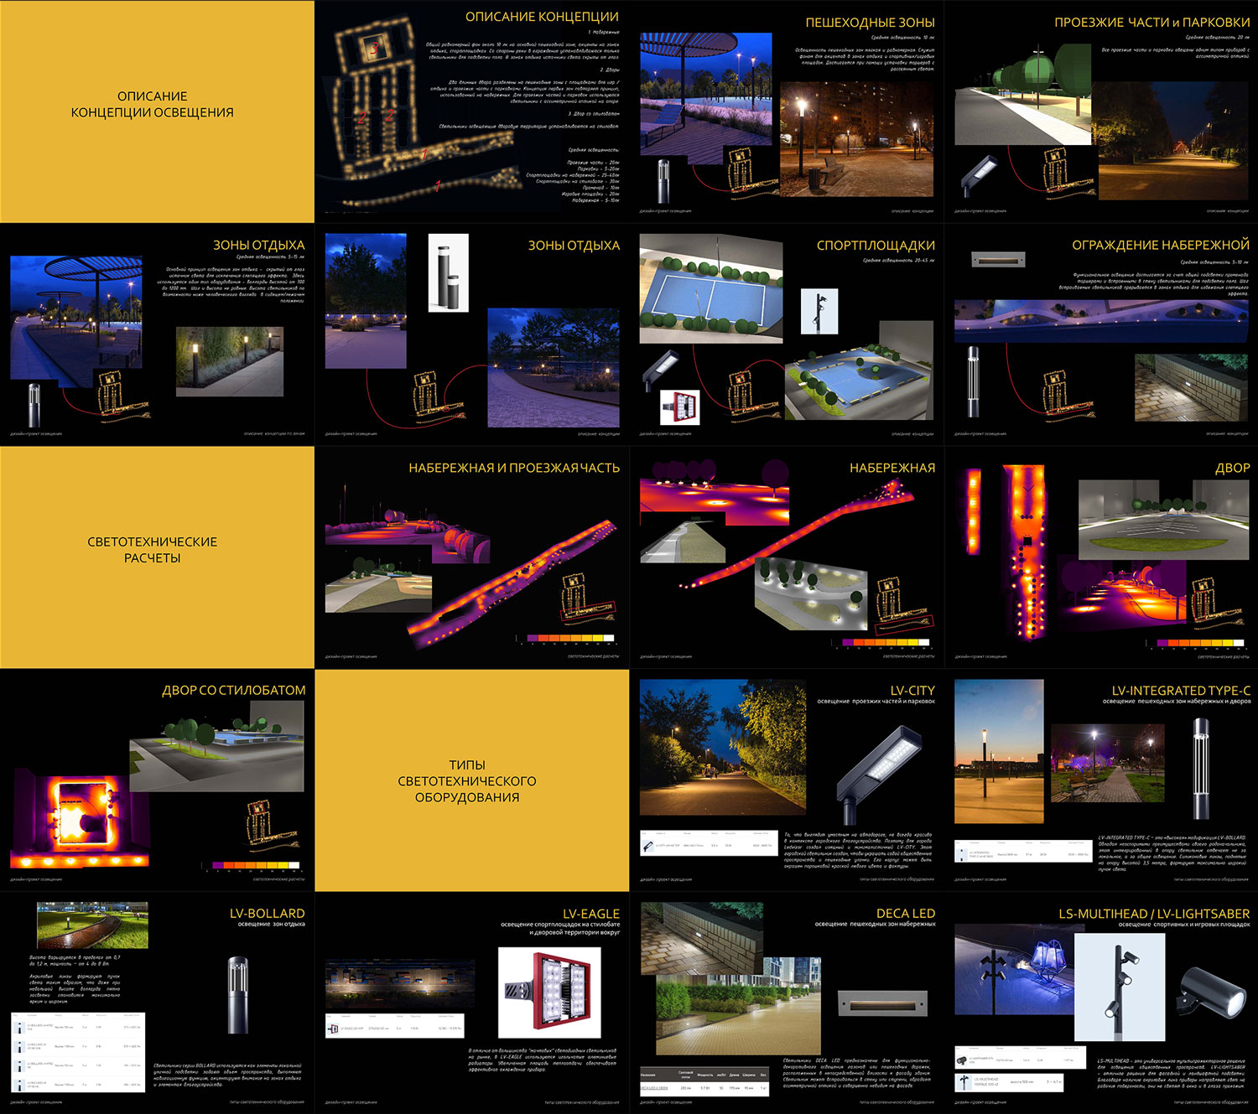
Task: Click the bollard product image on the LV-BOLLARD slide
Action: tap(238, 995)
